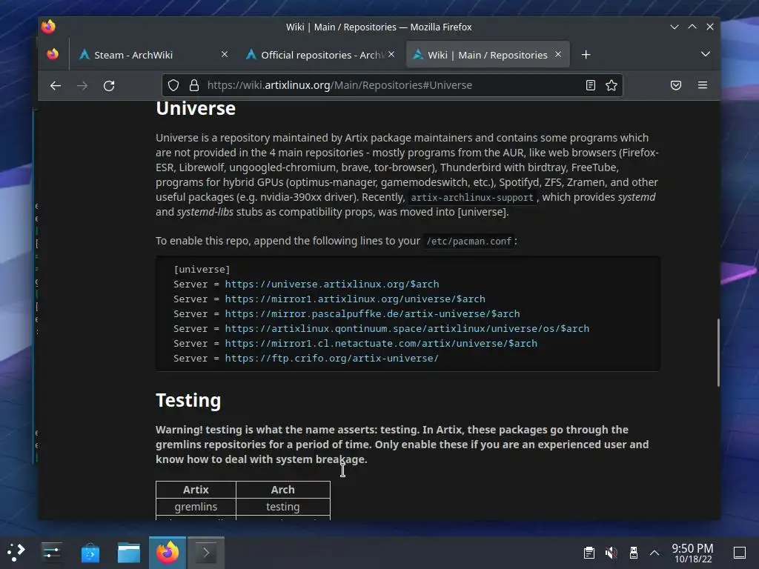
Task: Open the clock and calendar widget
Action: [693, 553]
